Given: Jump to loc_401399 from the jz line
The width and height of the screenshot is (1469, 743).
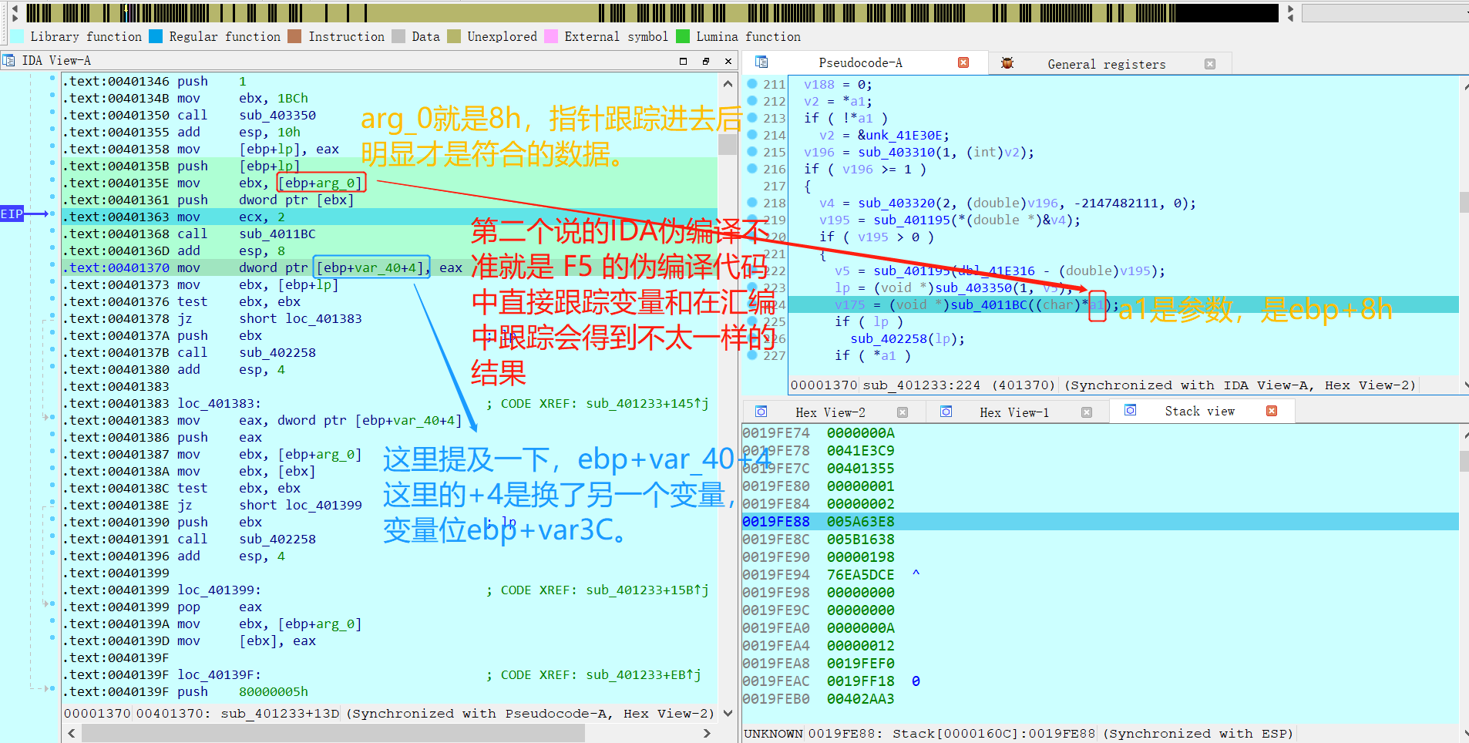Looking at the screenshot, I should tap(323, 505).
